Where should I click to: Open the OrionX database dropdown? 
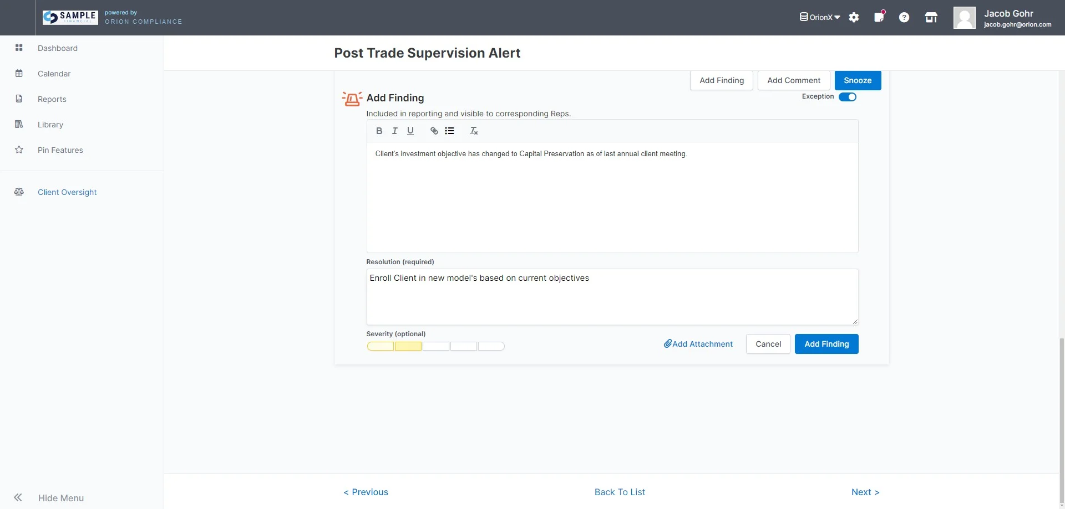(x=819, y=17)
